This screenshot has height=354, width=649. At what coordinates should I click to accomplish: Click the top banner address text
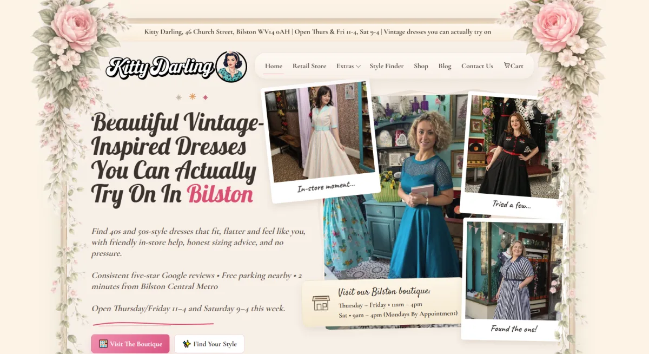317,32
